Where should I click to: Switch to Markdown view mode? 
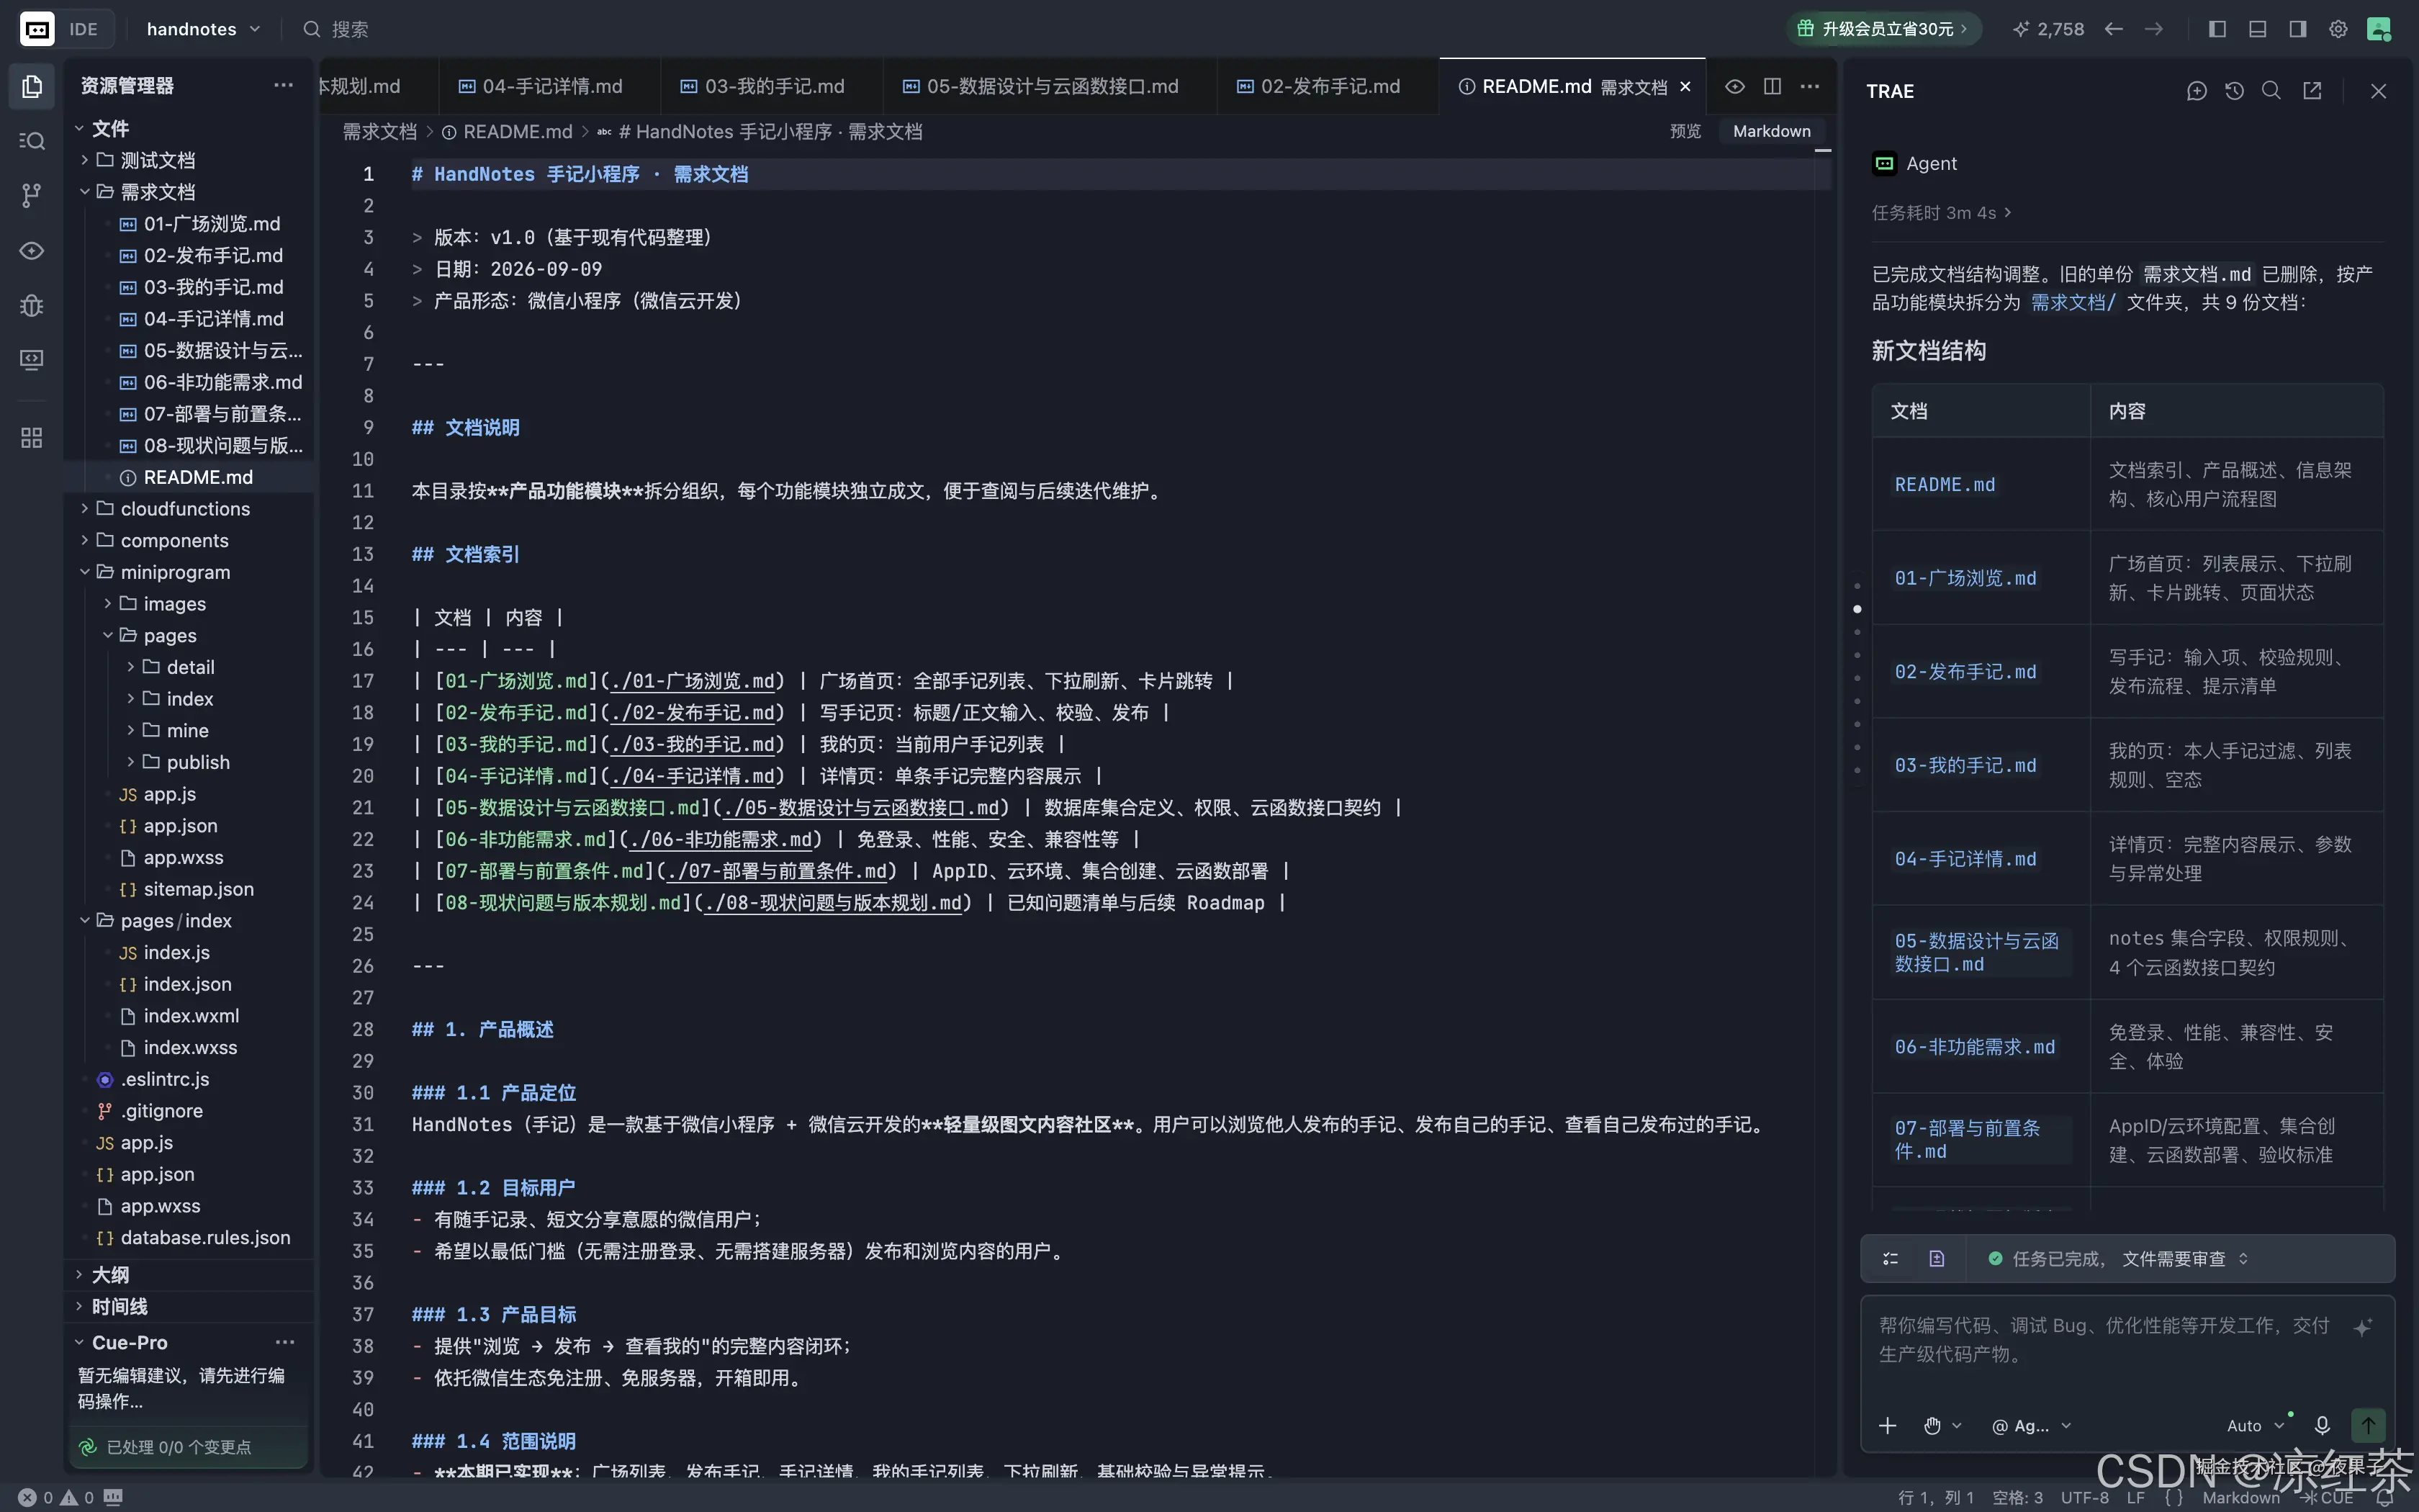[x=1771, y=131]
